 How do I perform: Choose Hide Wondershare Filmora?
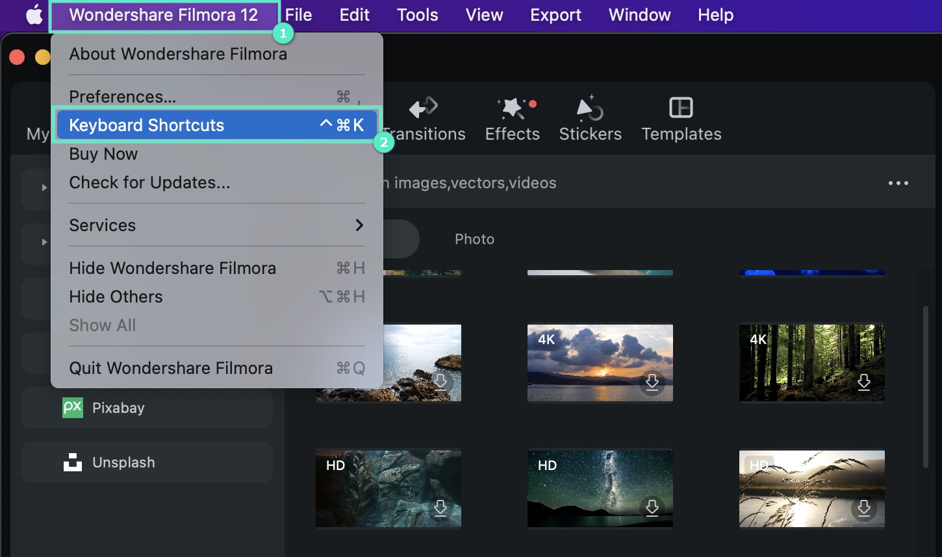point(217,268)
